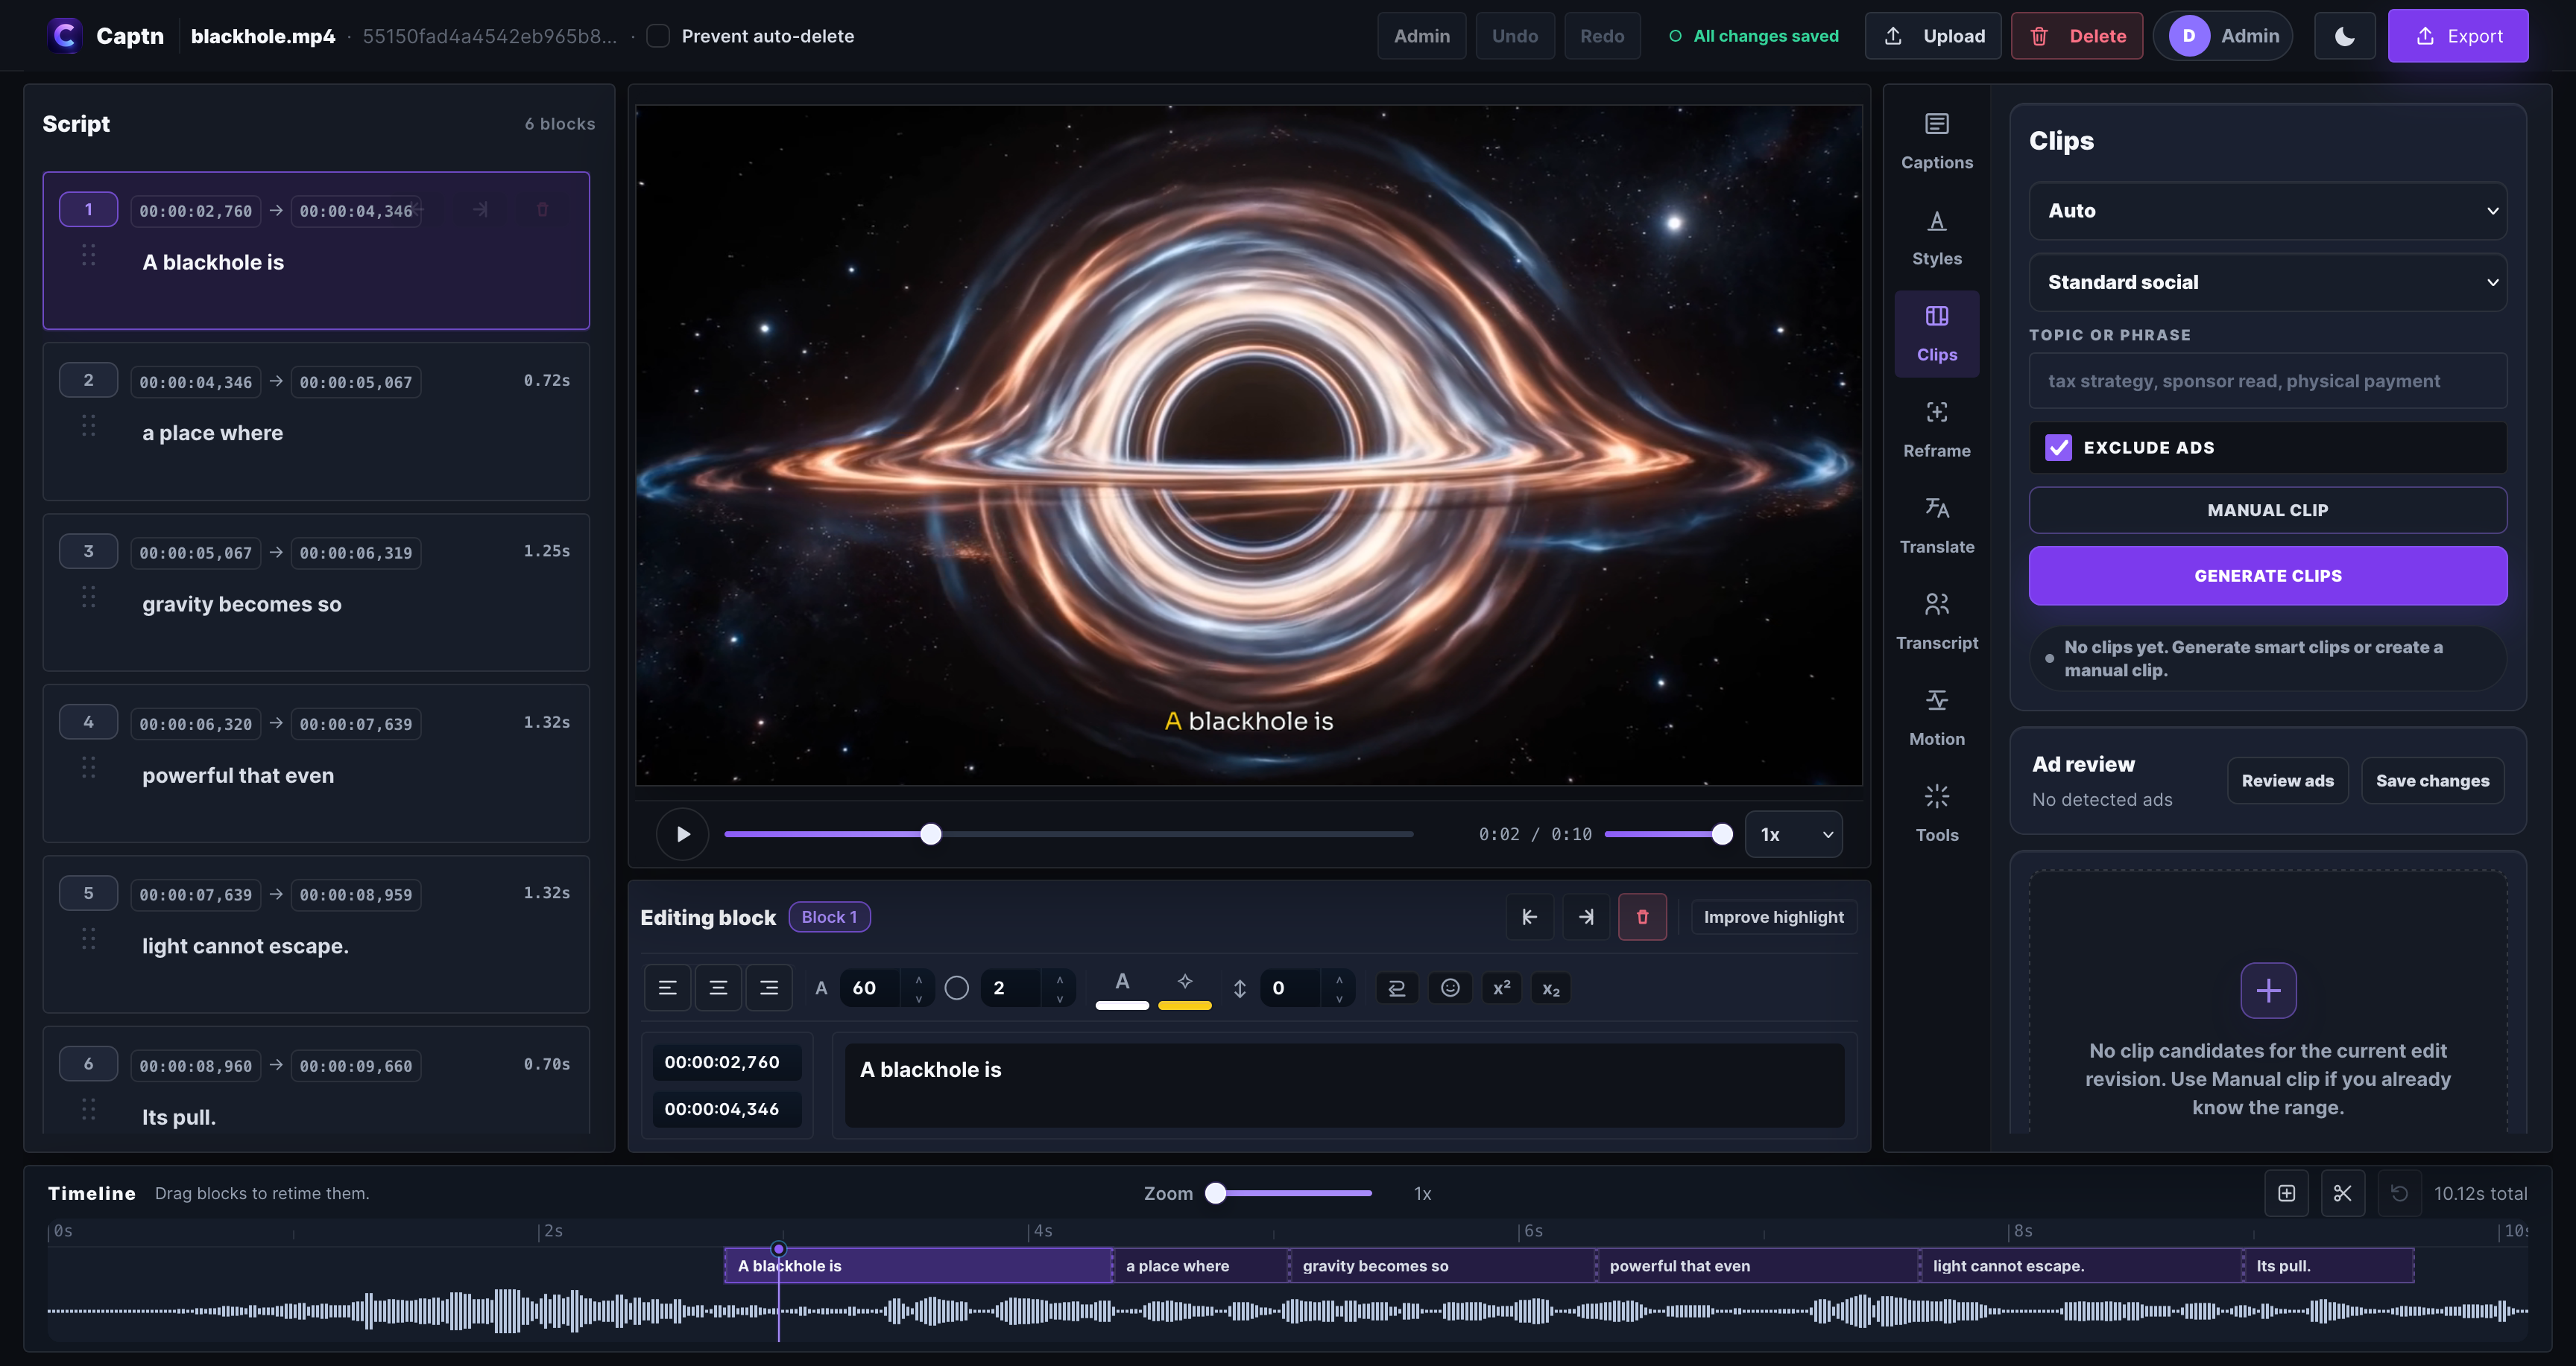Open the 1x playback speed dropdown
Viewport: 2576px width, 1366px height.
pyautogui.click(x=1793, y=833)
